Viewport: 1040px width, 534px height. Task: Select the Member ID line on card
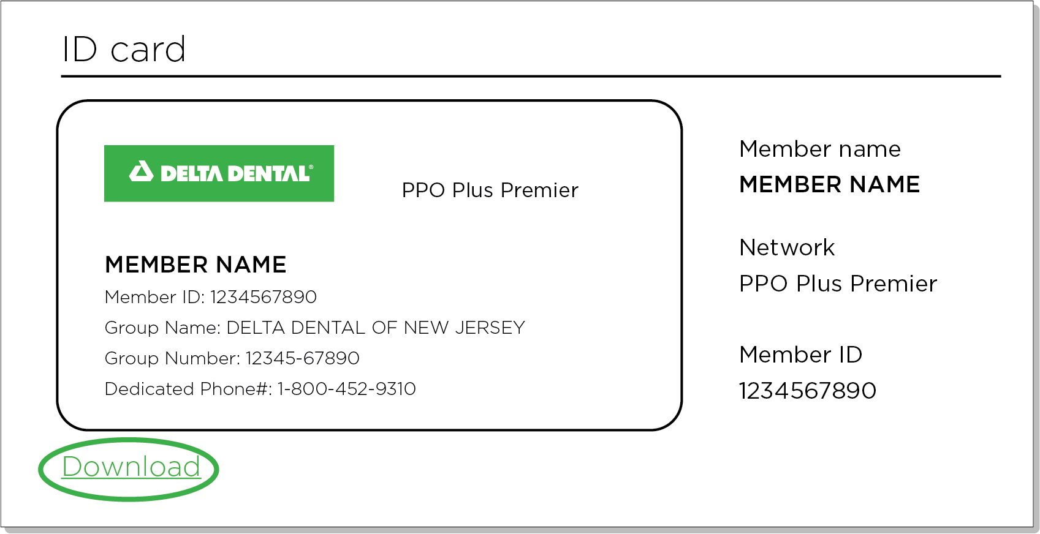211,297
